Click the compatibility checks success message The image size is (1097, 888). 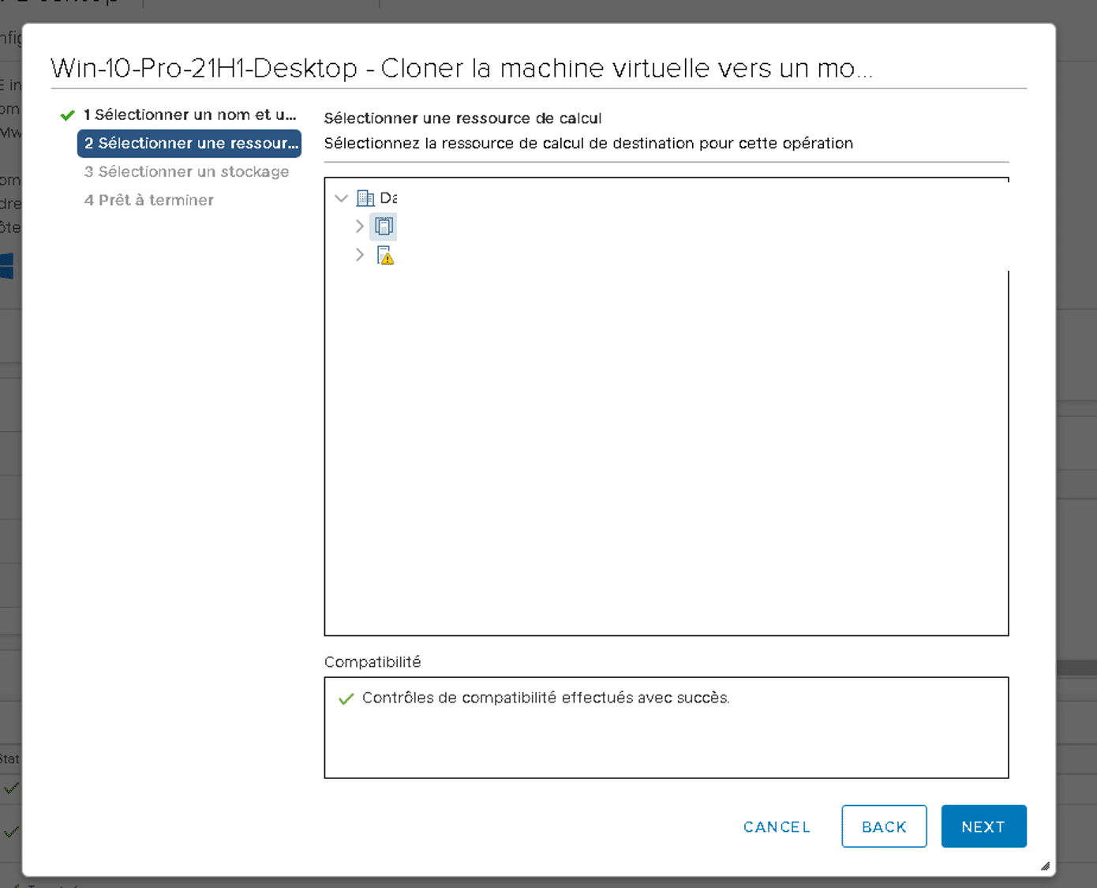pos(545,698)
